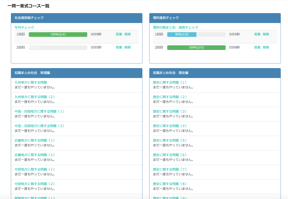Open 九州地方に関する問題 first link

[x=31, y=82]
